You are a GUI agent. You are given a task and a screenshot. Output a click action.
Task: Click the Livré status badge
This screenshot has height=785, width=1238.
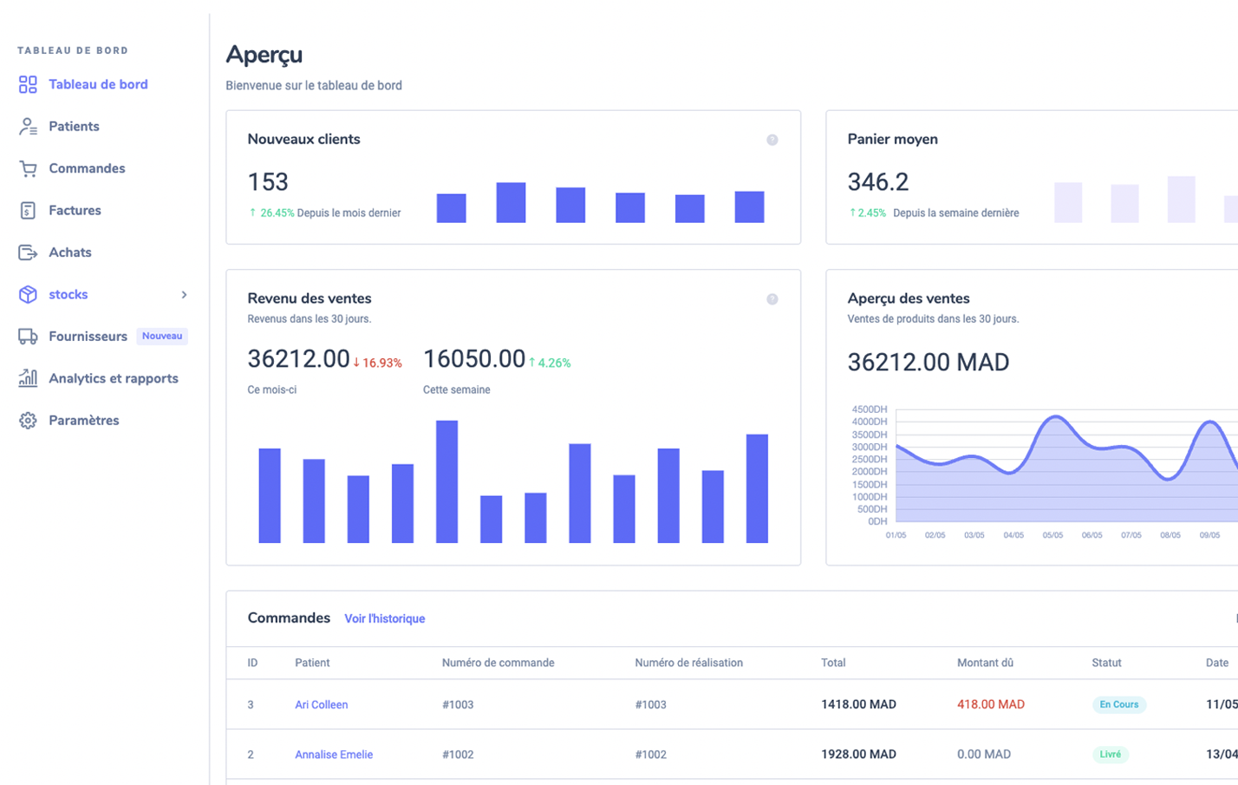tap(1111, 755)
